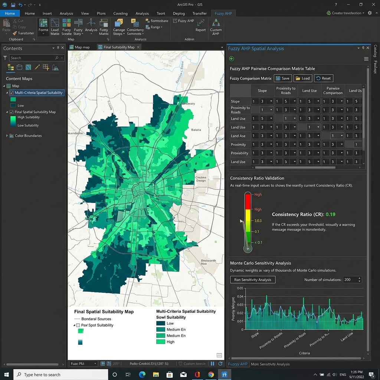Click the Run Sensitivity Analysis button
This screenshot has width=380, height=380.
pos(252,280)
